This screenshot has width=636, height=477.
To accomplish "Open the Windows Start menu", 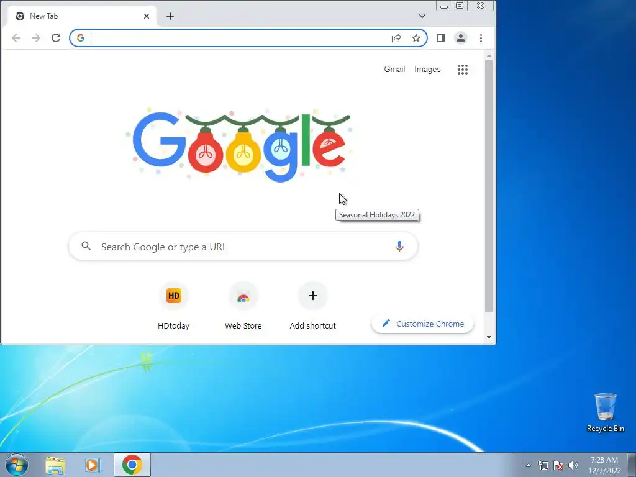I will click(17, 465).
